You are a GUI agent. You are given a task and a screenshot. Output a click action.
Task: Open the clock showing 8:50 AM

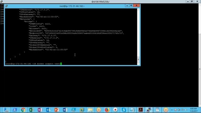193,110
